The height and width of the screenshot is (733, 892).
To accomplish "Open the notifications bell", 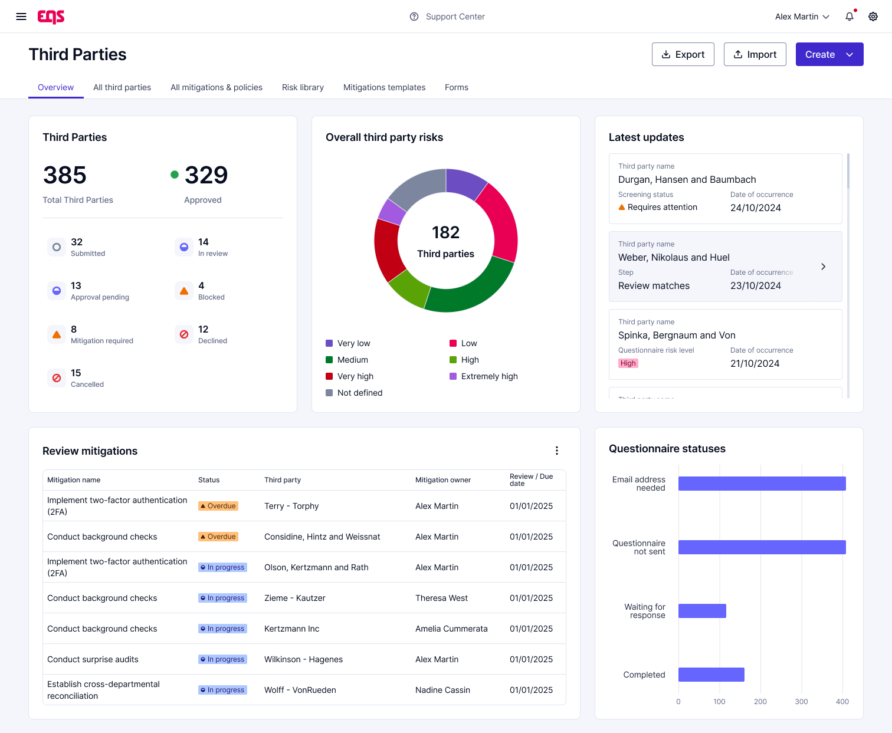I will pyautogui.click(x=850, y=17).
